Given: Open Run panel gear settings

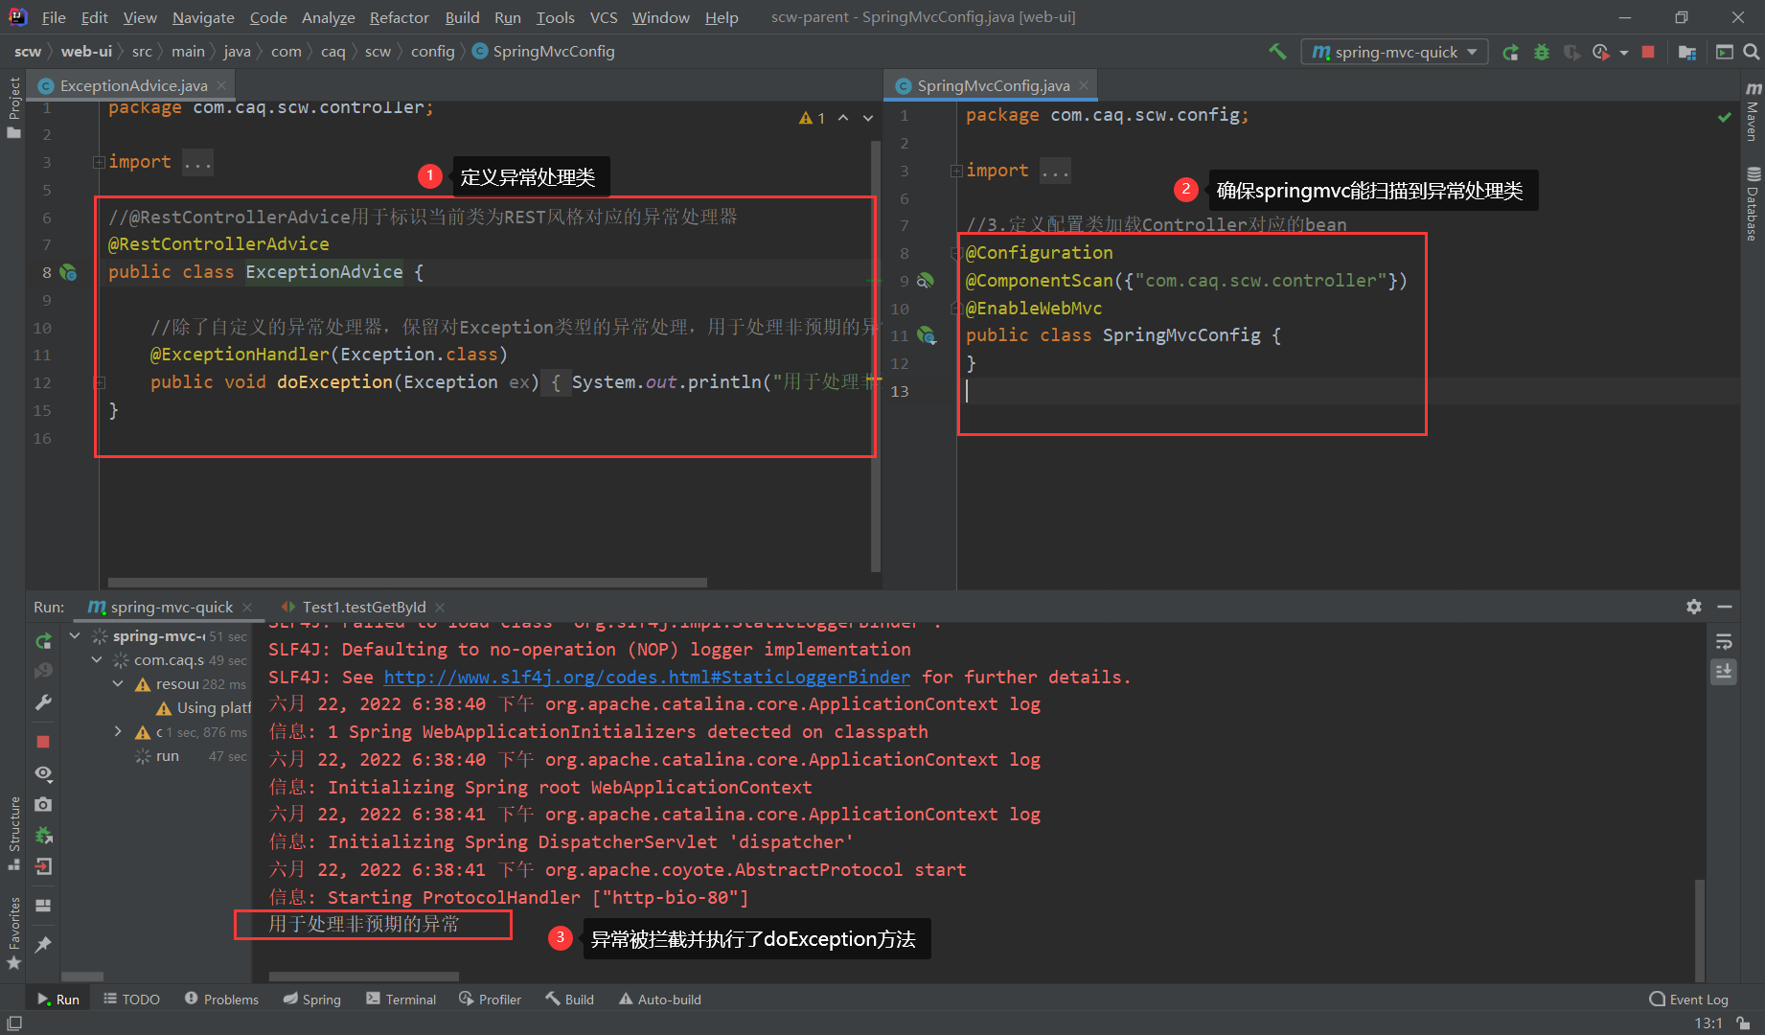Looking at the screenshot, I should (1694, 607).
